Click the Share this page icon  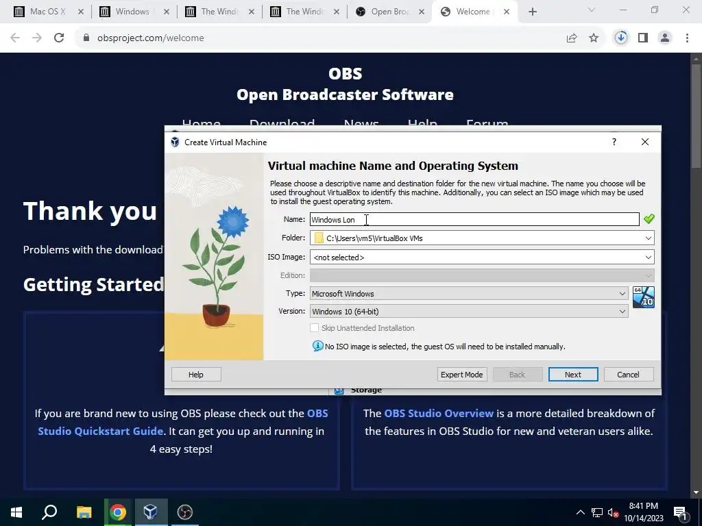pos(572,38)
